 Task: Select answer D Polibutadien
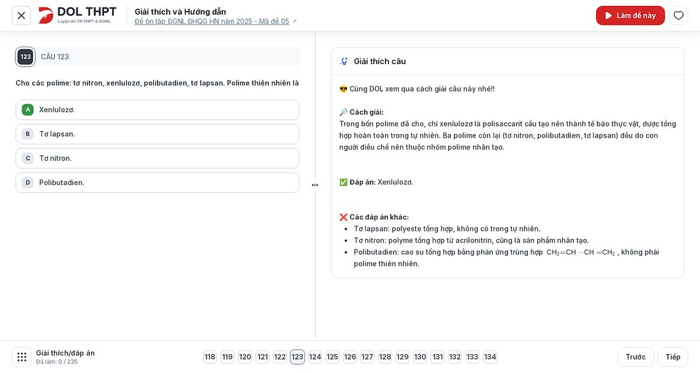point(157,182)
